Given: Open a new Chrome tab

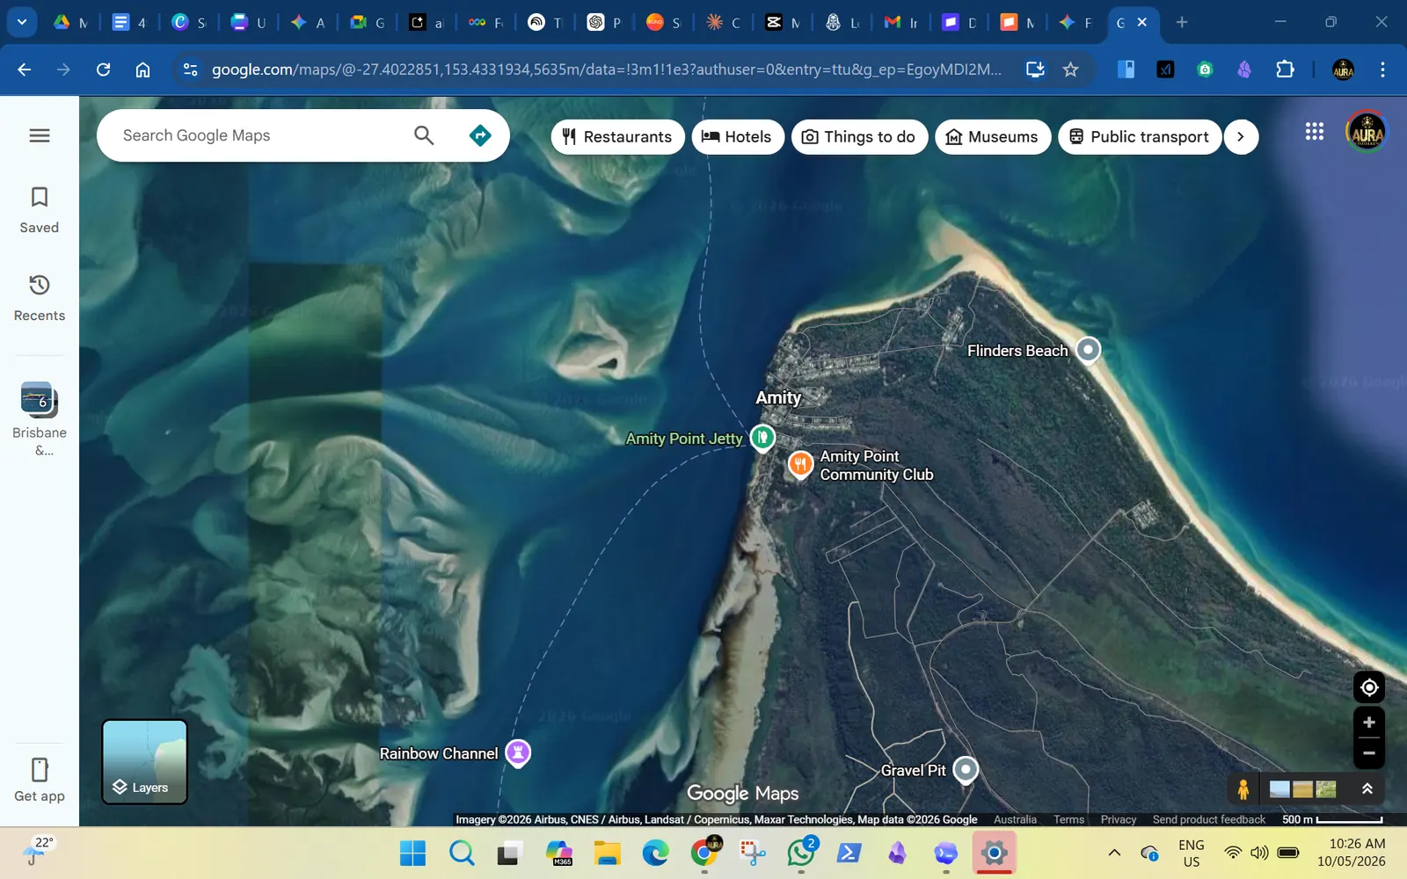Looking at the screenshot, I should pyautogui.click(x=1182, y=22).
